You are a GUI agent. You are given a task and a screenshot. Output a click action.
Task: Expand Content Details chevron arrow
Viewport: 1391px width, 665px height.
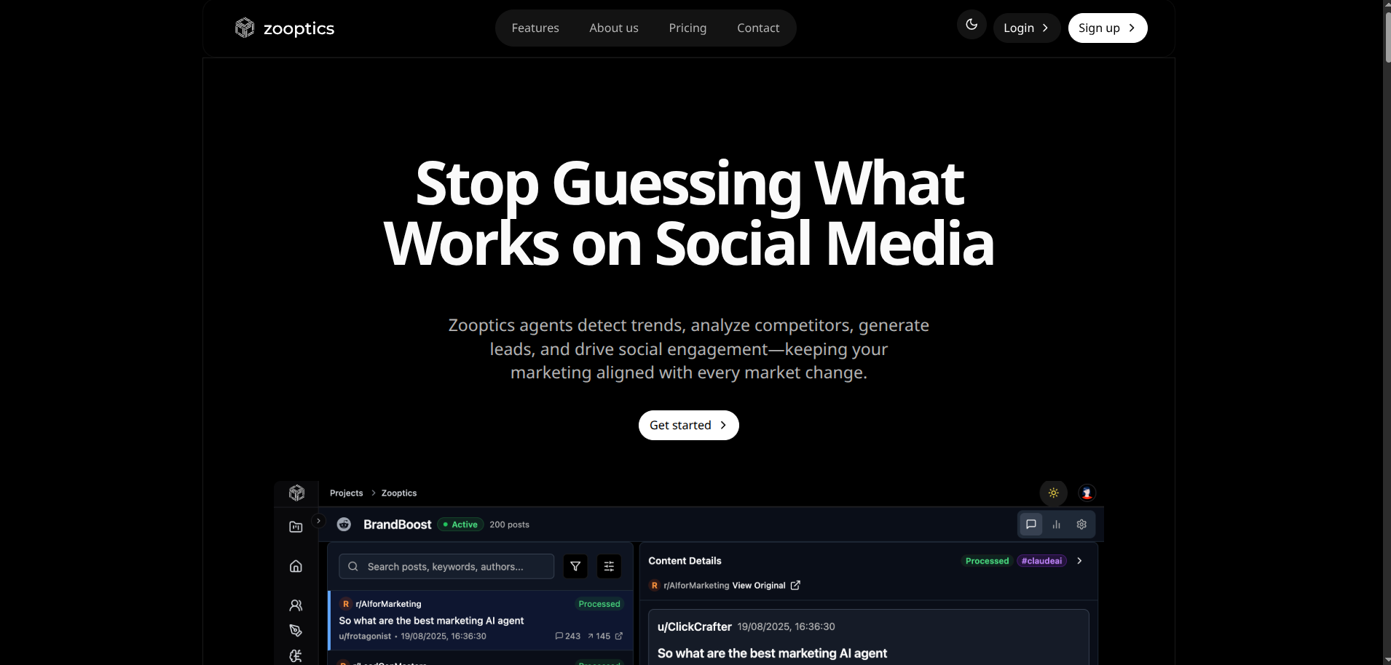[1079, 561]
